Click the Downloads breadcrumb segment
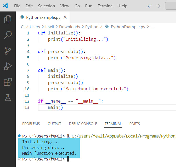176x167 pixels. 70,27
